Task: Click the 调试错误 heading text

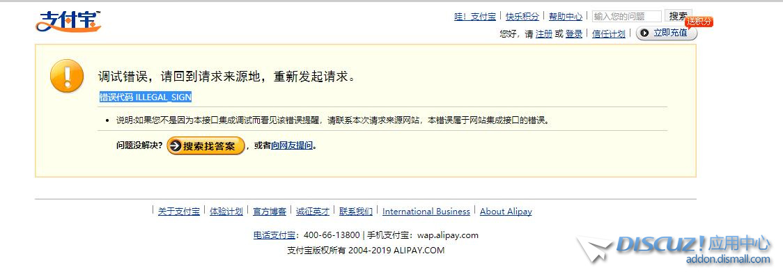Action: (226, 77)
